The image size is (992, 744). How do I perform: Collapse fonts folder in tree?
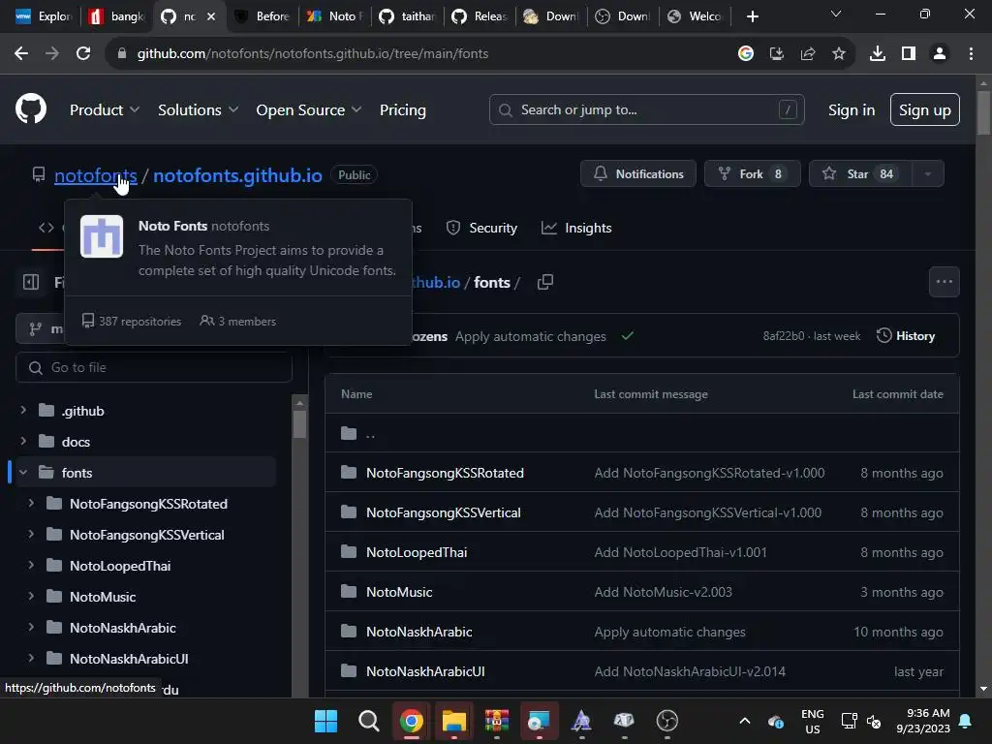(x=23, y=472)
